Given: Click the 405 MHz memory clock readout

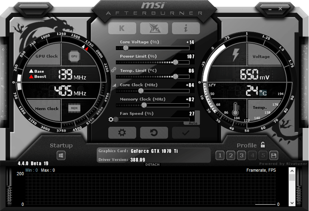Looking at the screenshot, I should click(70, 91).
